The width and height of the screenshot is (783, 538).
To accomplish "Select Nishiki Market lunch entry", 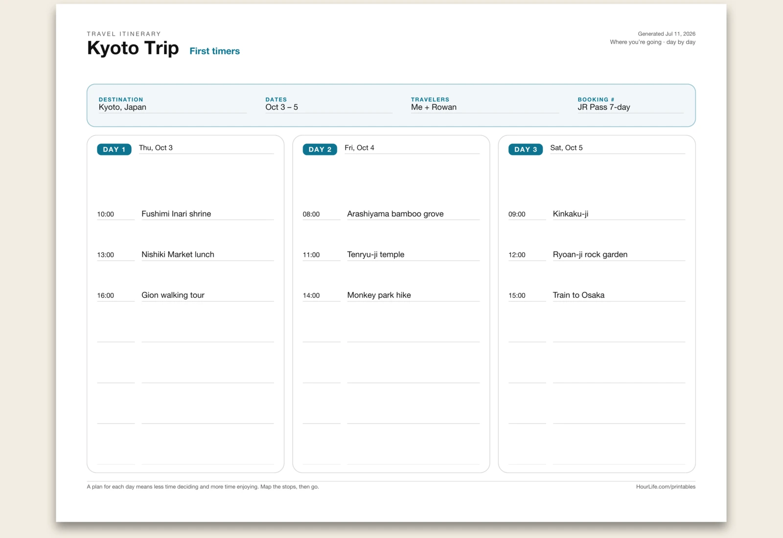I will tap(207, 254).
